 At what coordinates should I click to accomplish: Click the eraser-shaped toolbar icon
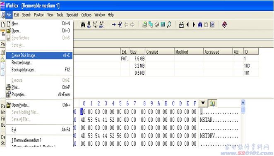pyautogui.click(x=157, y=25)
